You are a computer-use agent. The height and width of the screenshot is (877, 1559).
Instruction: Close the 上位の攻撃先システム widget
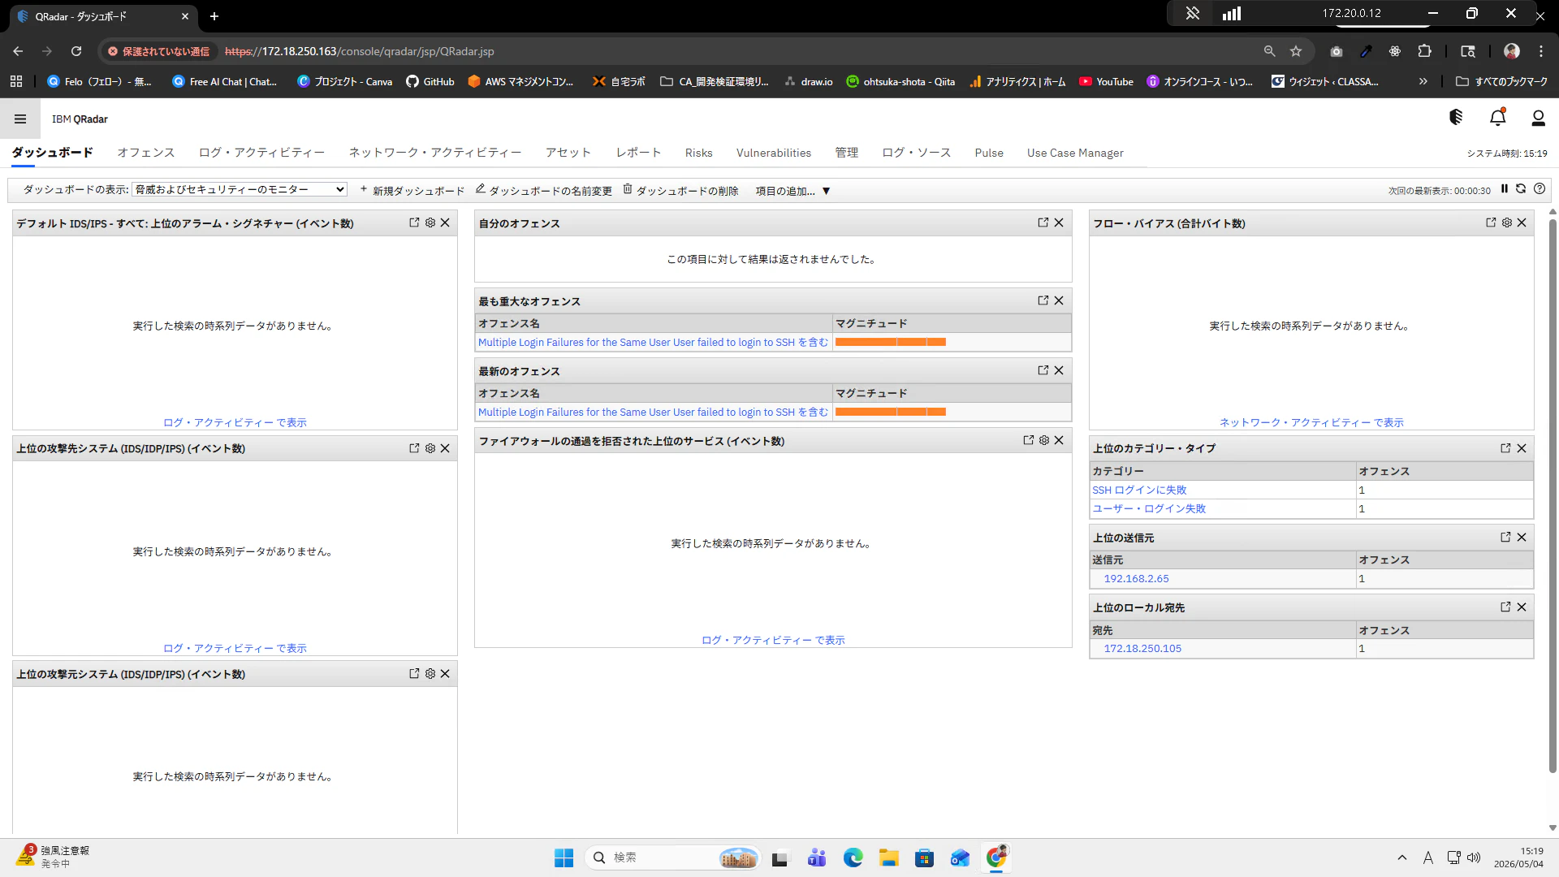[445, 448]
